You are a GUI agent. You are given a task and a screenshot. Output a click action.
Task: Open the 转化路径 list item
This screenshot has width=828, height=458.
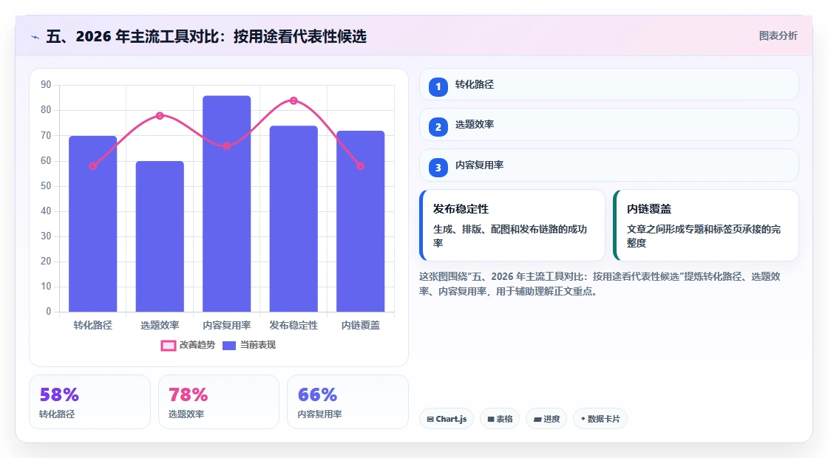609,84
